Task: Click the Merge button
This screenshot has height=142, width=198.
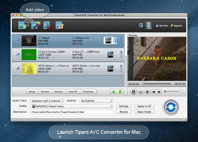Action: (32, 91)
